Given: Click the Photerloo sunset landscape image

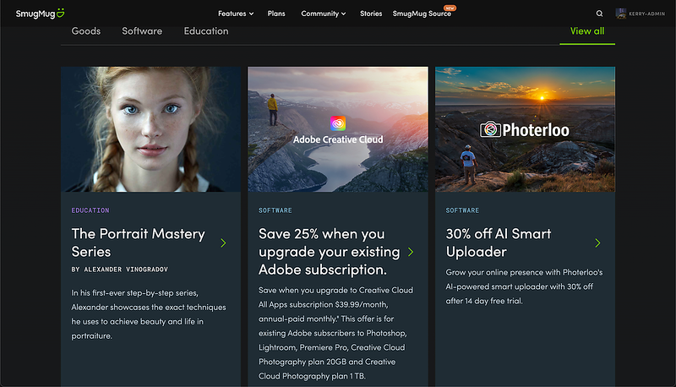Looking at the screenshot, I should 525,128.
